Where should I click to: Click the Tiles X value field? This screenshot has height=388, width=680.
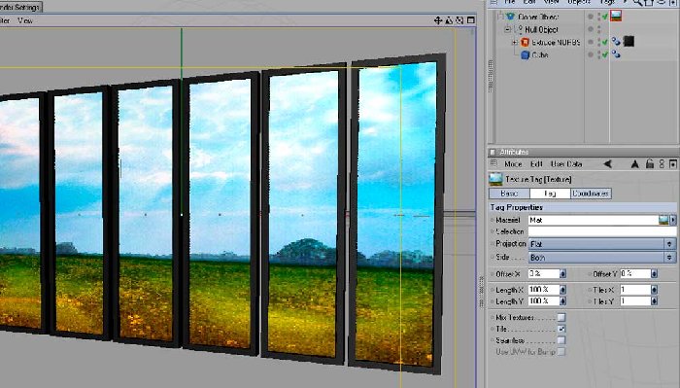point(635,290)
